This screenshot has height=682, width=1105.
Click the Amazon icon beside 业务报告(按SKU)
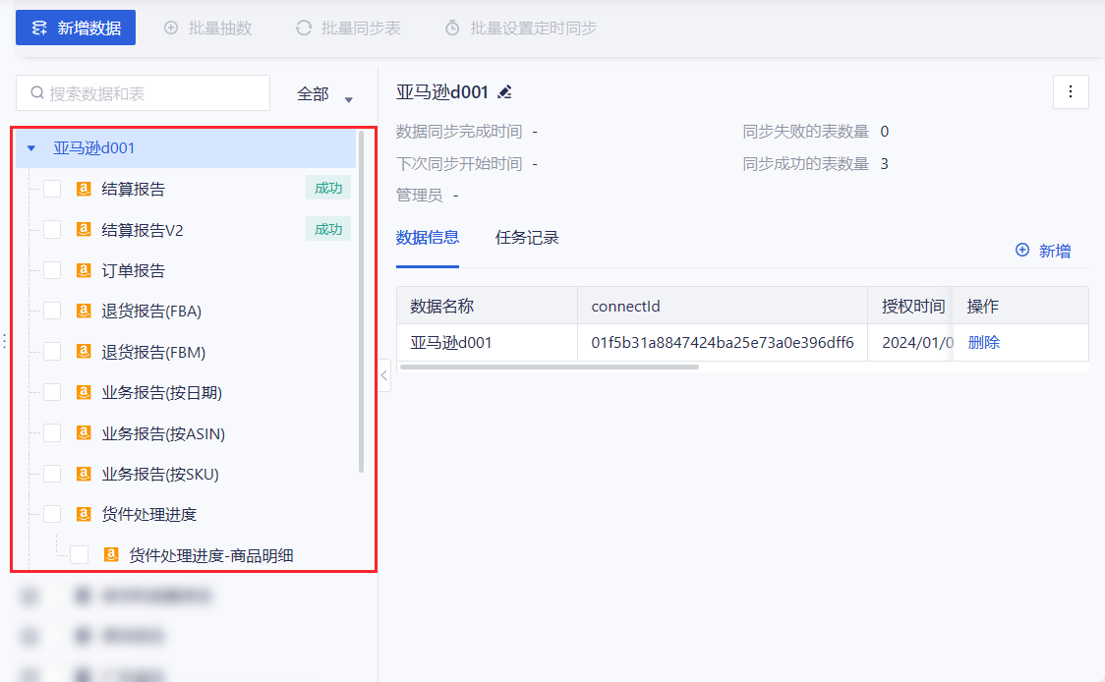(84, 474)
